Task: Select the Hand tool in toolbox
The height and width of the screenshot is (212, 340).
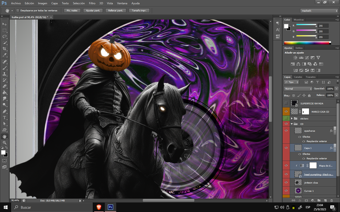Action: pyautogui.click(x=4, y=136)
